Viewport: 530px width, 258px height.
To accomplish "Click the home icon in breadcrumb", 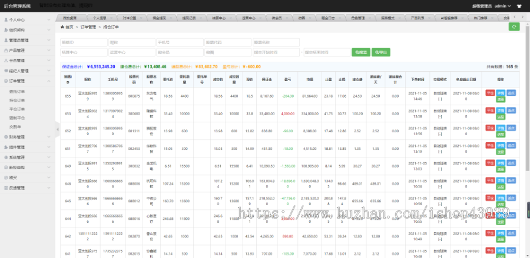I will click(x=62, y=27).
